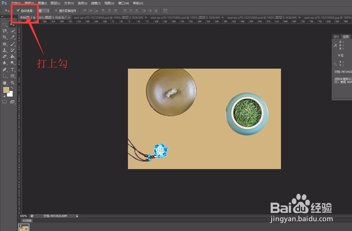Distribute vertical centers in options bar

pos(131,11)
